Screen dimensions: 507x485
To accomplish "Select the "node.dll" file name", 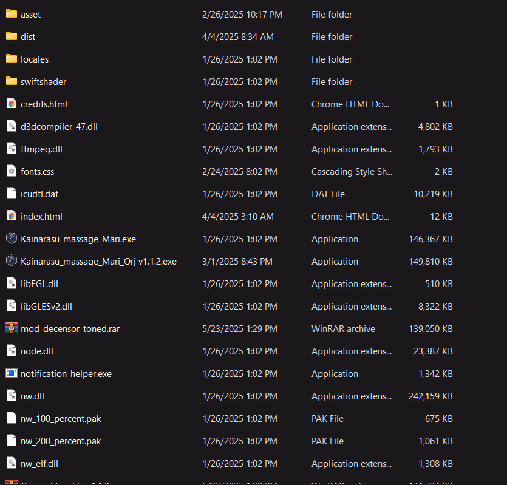I will (x=37, y=351).
